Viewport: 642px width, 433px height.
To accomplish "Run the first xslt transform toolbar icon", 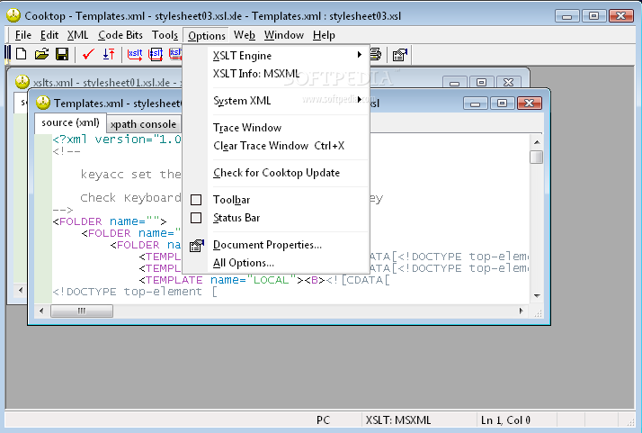I will pyautogui.click(x=135, y=54).
